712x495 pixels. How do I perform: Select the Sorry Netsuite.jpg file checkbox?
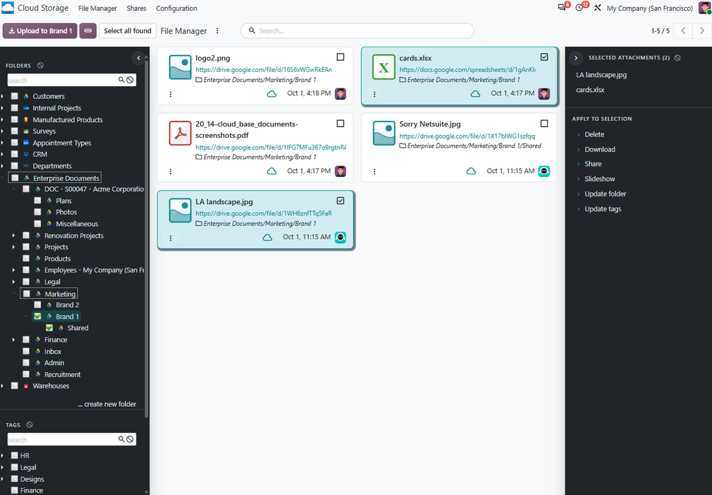tap(544, 123)
